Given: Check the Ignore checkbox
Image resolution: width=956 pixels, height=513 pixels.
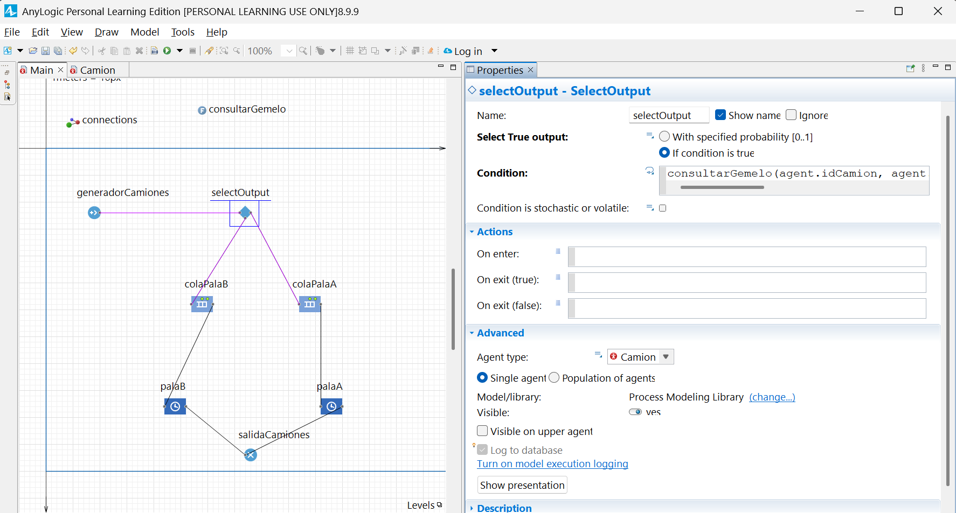Looking at the screenshot, I should (791, 115).
